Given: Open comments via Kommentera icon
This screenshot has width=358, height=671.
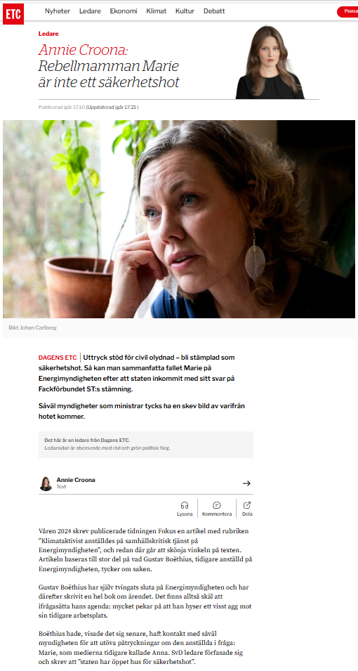Looking at the screenshot, I should tap(217, 505).
